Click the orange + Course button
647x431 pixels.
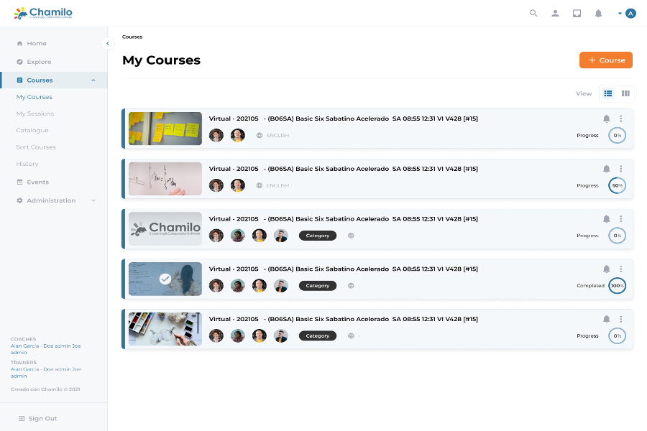pos(605,60)
